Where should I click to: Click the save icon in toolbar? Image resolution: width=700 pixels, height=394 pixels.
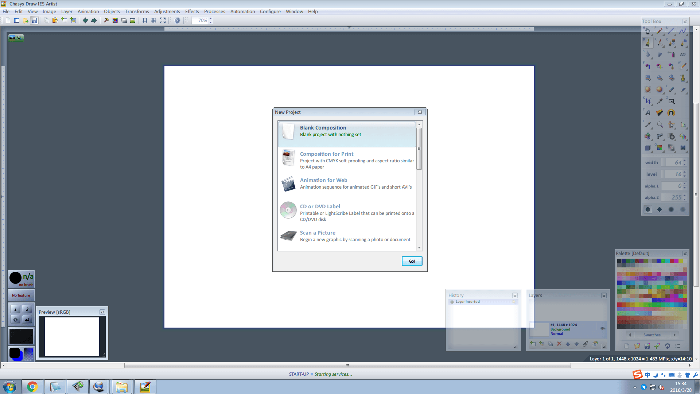click(34, 20)
